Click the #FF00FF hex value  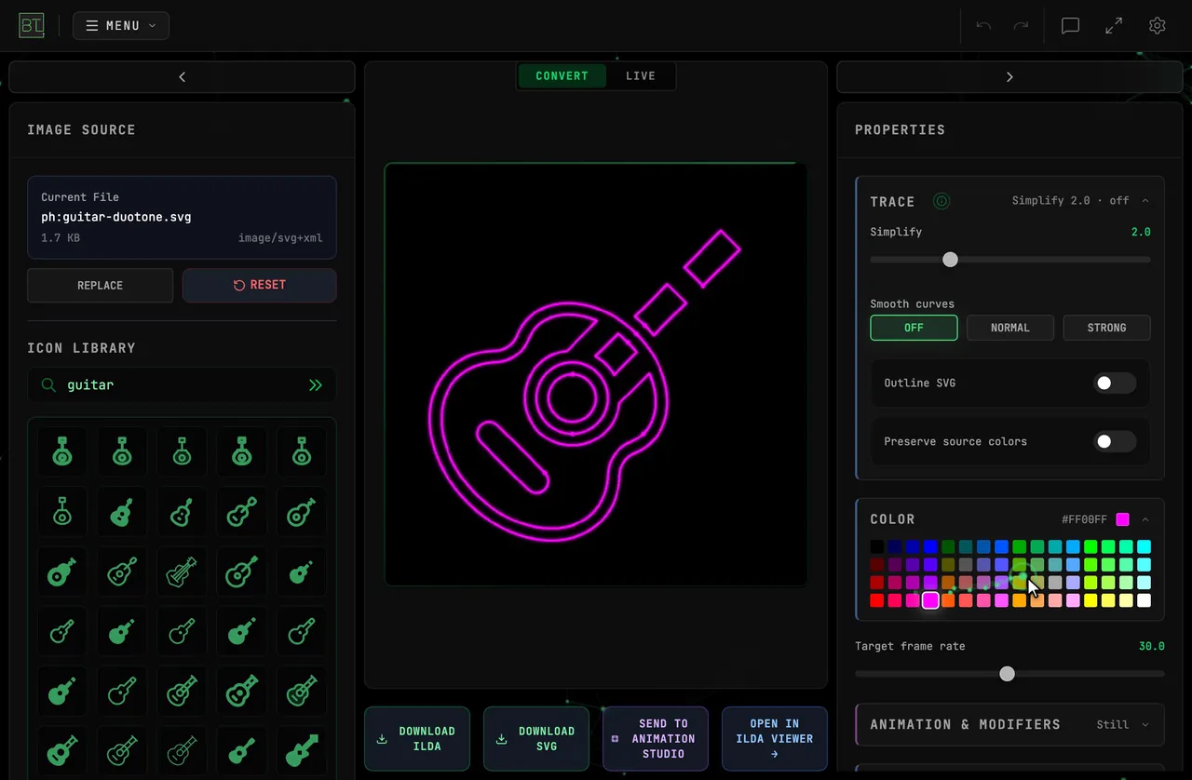(1085, 519)
